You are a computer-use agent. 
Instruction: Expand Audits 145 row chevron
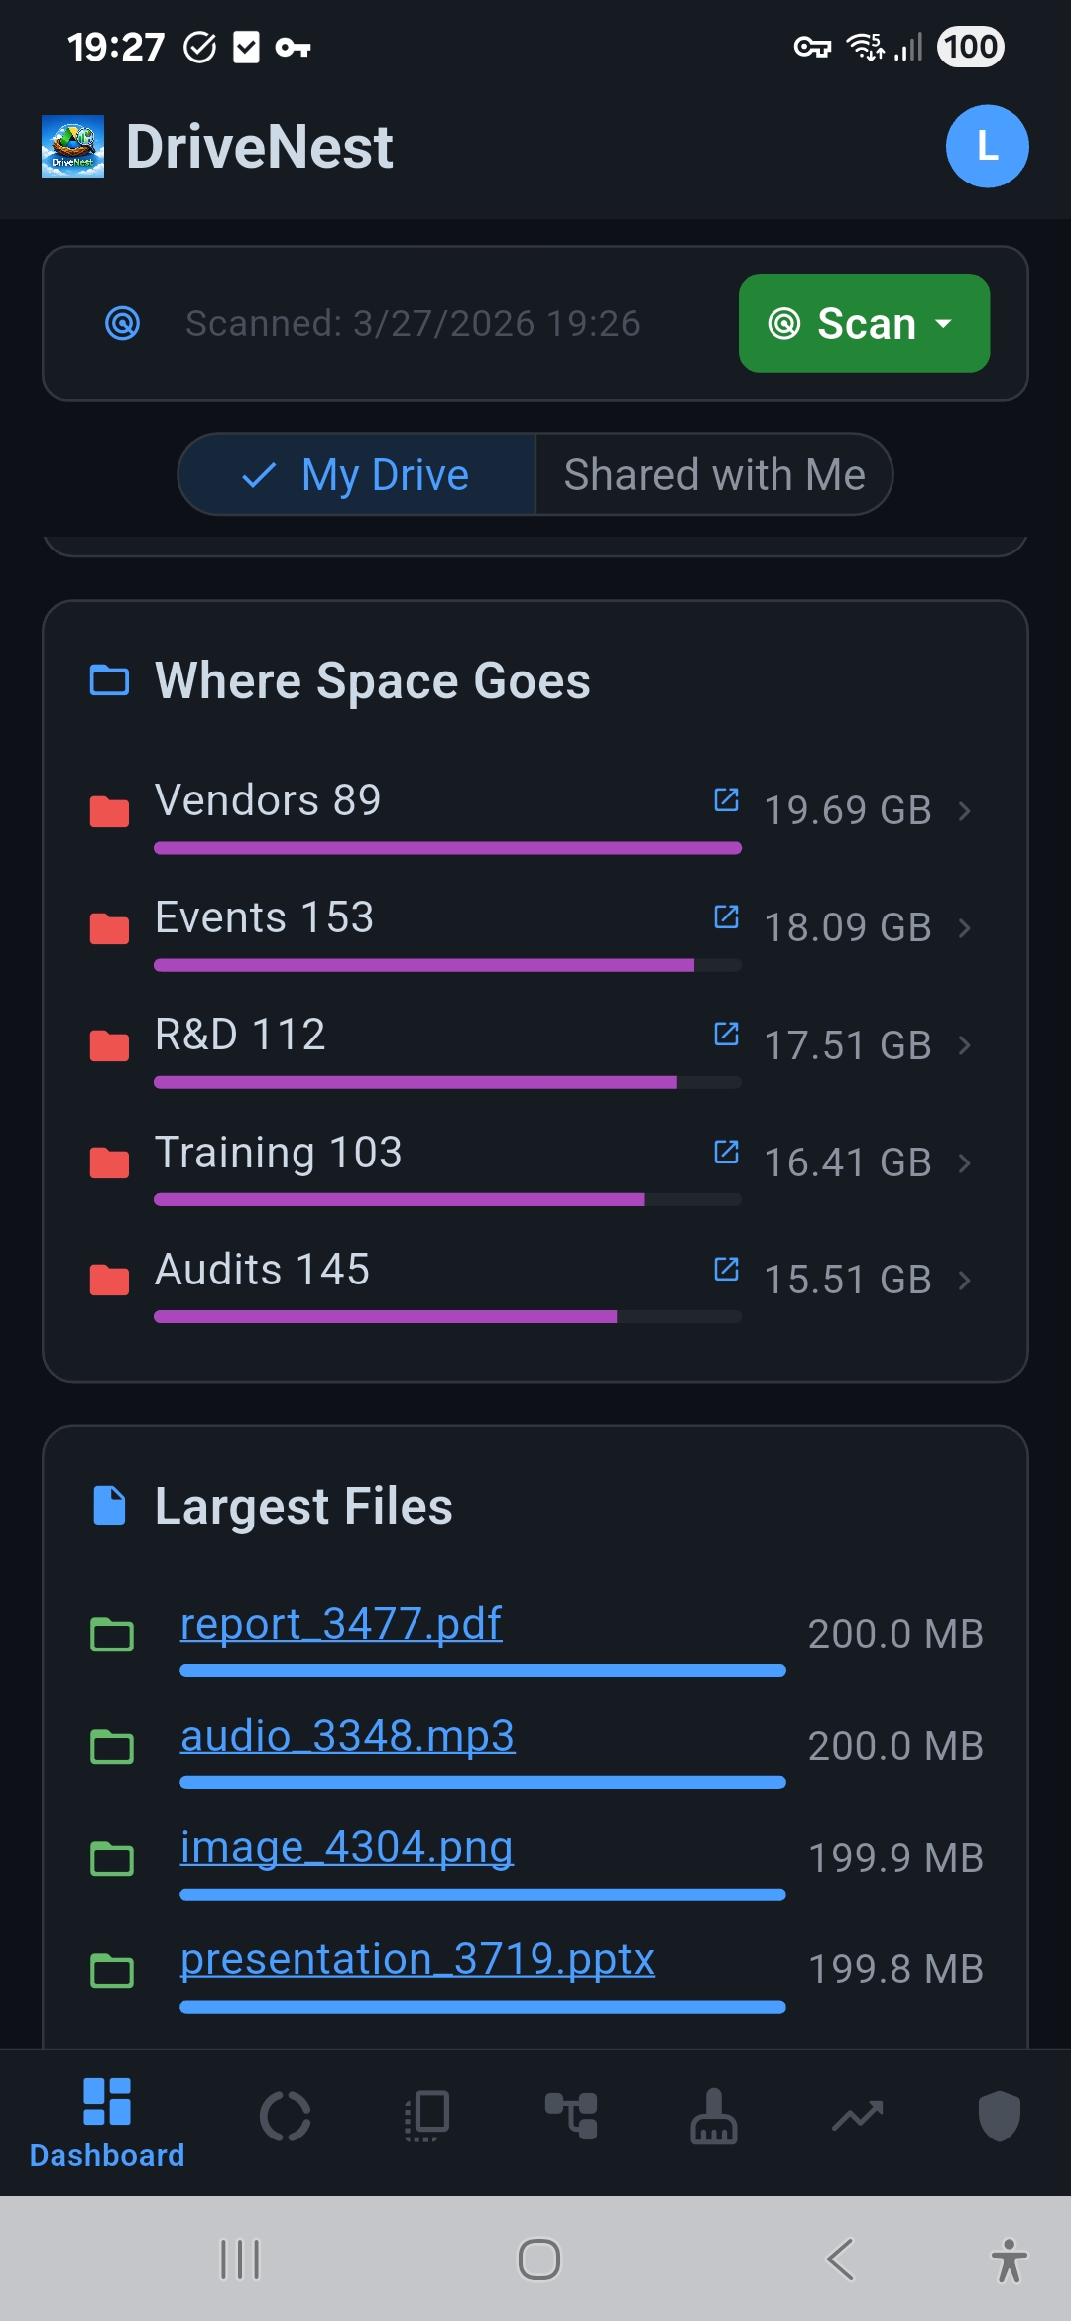[x=964, y=1281]
